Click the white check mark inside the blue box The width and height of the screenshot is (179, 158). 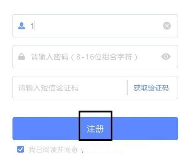20,149
